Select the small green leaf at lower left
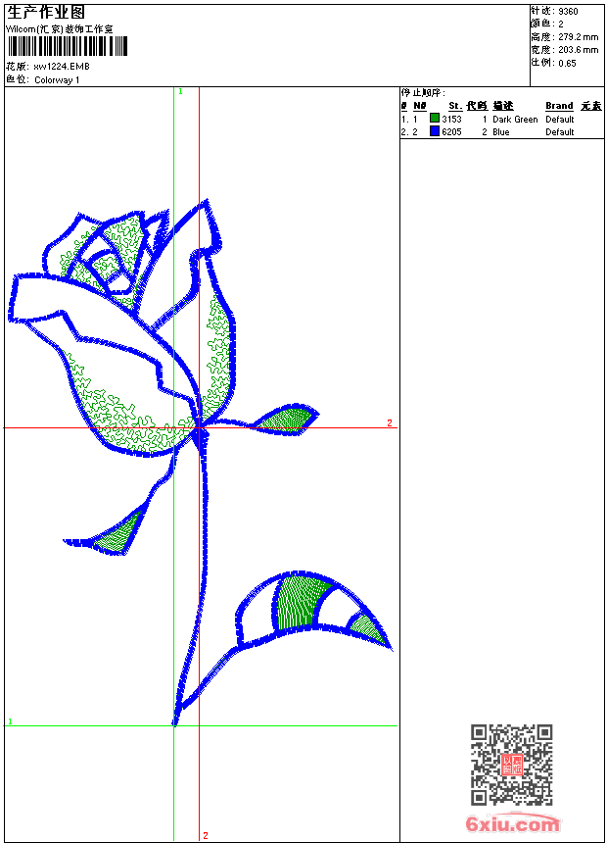The width and height of the screenshot is (607, 843). click(116, 534)
